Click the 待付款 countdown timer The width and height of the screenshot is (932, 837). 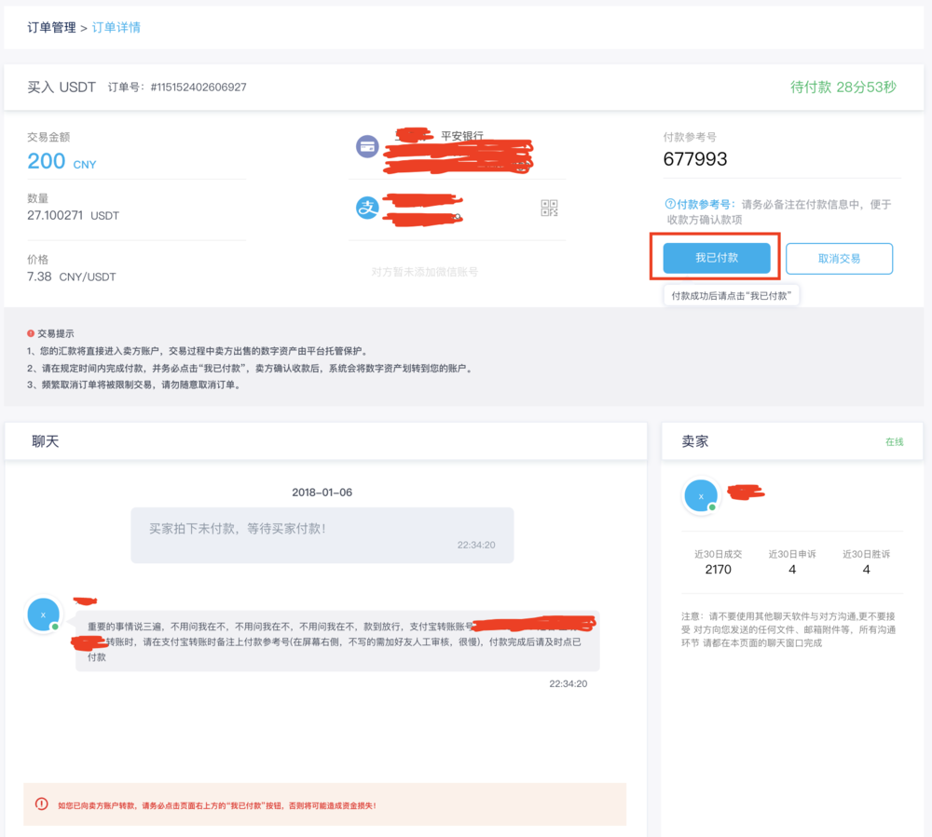845,86
